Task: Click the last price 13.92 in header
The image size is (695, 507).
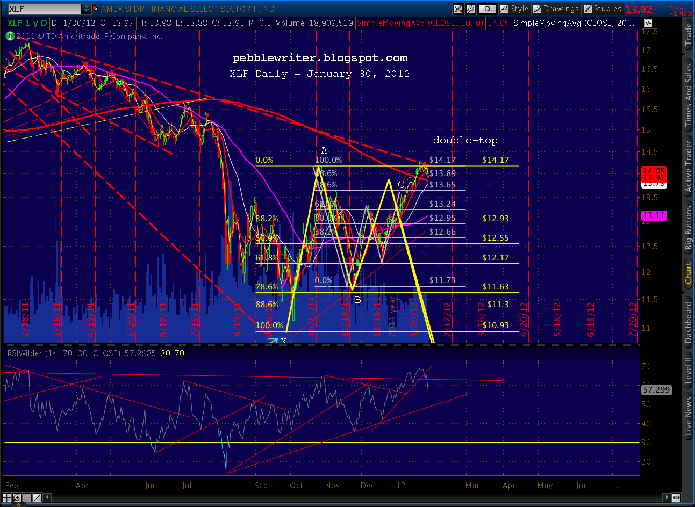Action: point(639,9)
